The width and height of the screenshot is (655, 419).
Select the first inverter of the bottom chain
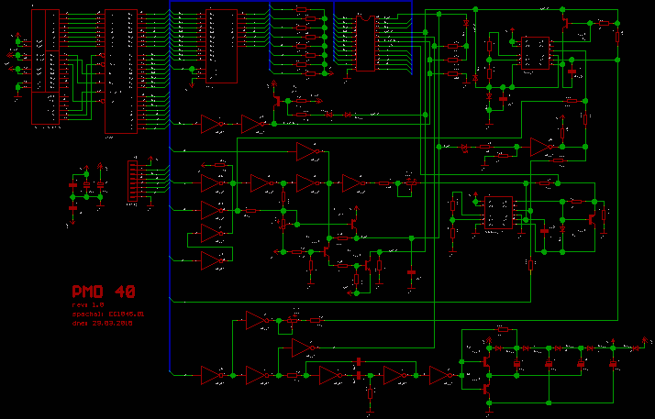click(x=212, y=374)
